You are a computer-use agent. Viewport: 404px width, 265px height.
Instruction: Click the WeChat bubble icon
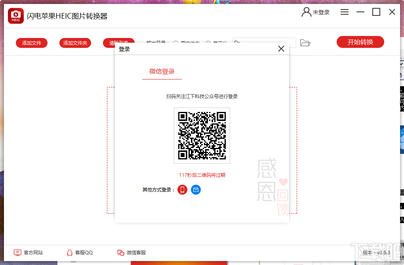tap(120, 253)
